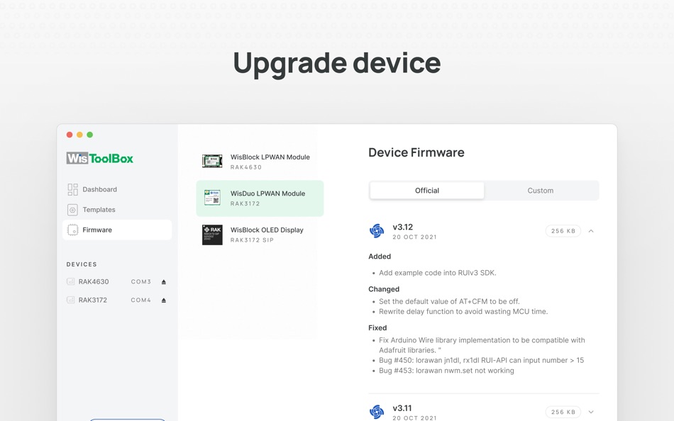This screenshot has height=421, width=674.
Task: Click 'Add example code into RUIv3 SDK.'
Action: tap(438, 273)
